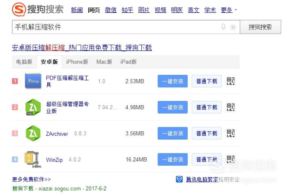287x195 pixels.
Task: Click the 2.53MB file size text
Action: point(135,81)
